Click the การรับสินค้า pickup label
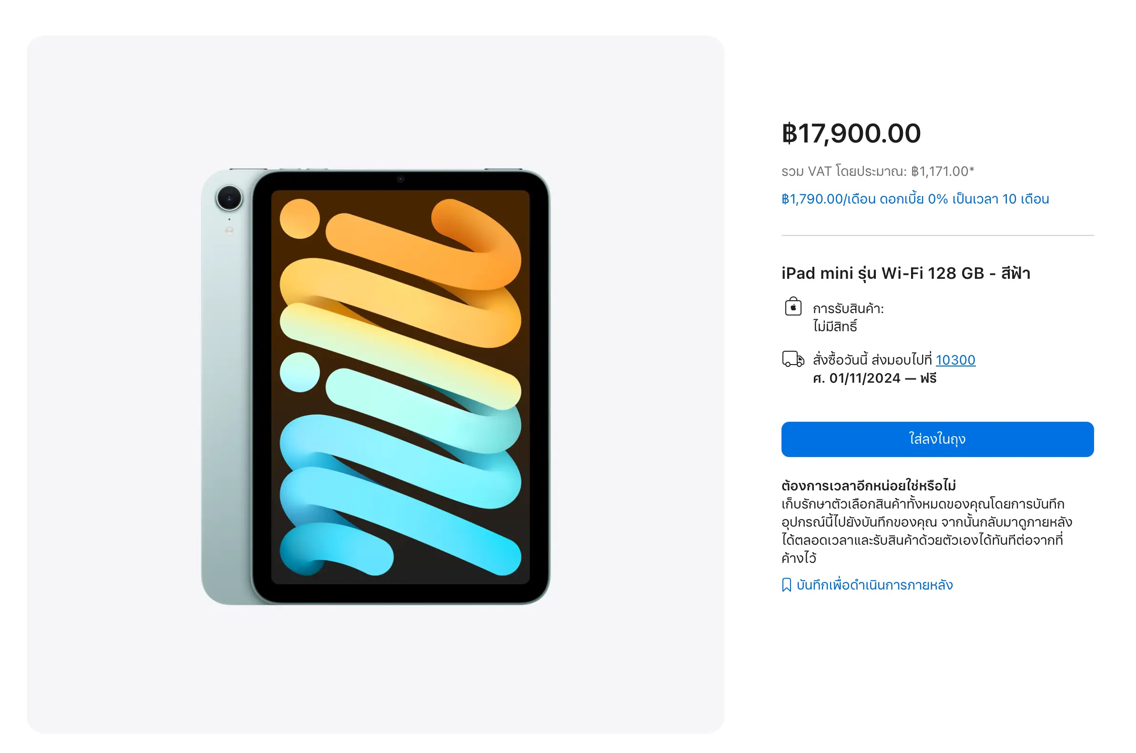The height and width of the screenshot is (753, 1136). tap(848, 308)
